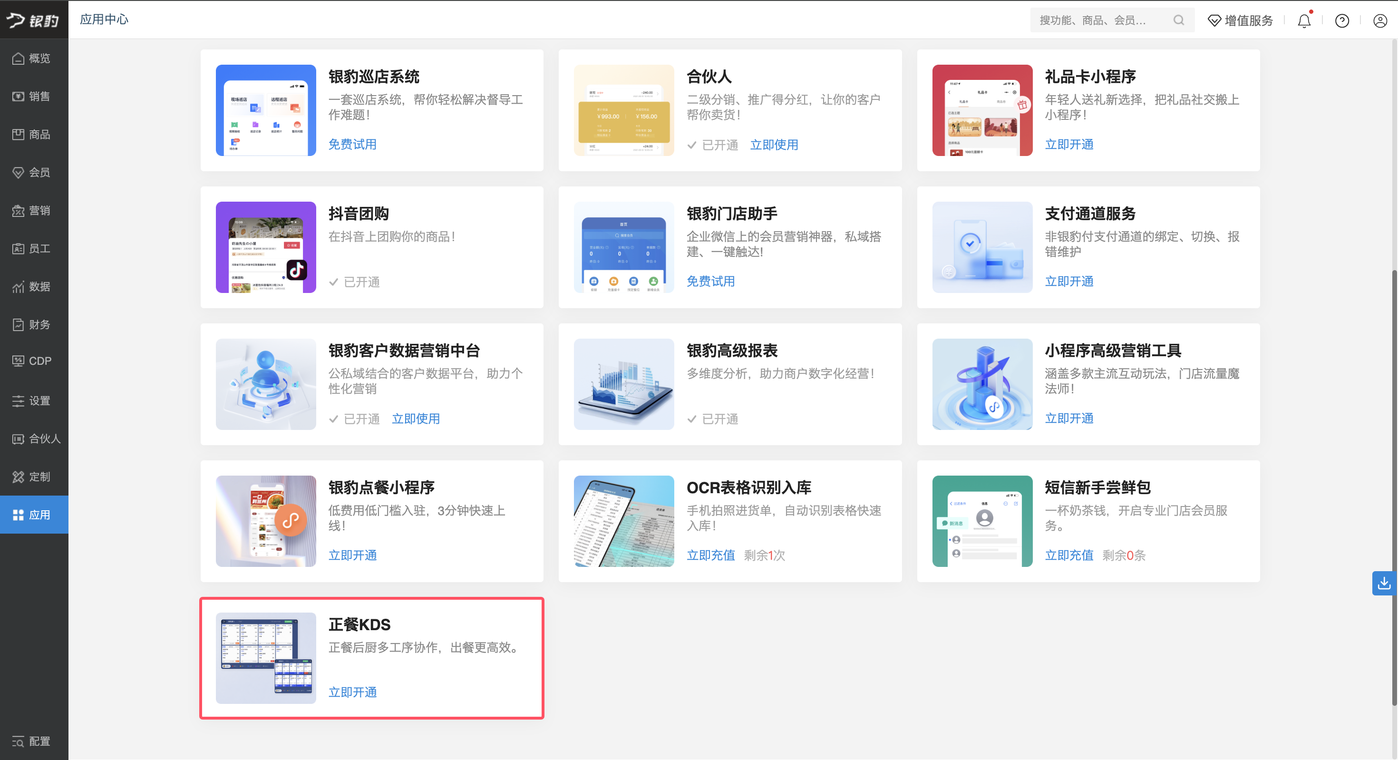The height and width of the screenshot is (760, 1398).
Task: Open 银豹高级报表 thumbnail image
Action: pos(624,384)
